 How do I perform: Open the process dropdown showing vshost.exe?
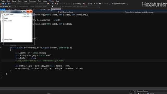click(x=8, y=7)
